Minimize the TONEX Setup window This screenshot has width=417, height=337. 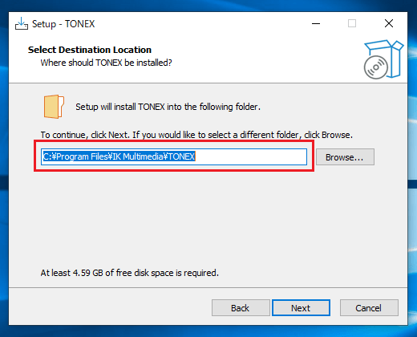(316, 23)
